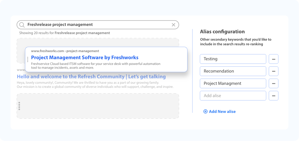Remove the empty Add alise row

274,96
